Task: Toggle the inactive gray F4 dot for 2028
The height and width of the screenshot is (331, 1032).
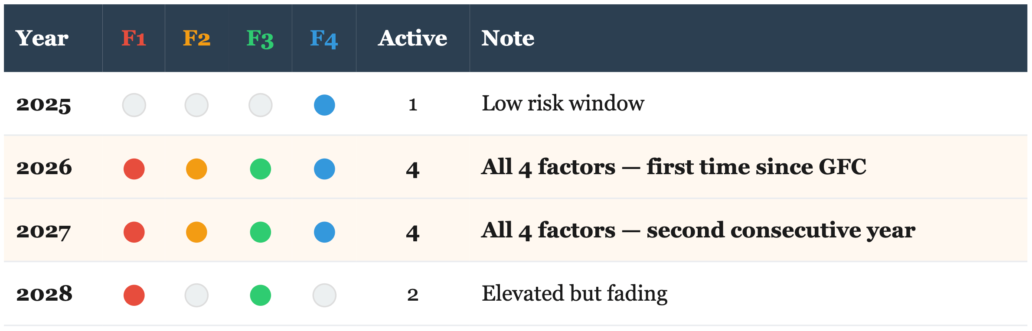Action: [x=324, y=295]
